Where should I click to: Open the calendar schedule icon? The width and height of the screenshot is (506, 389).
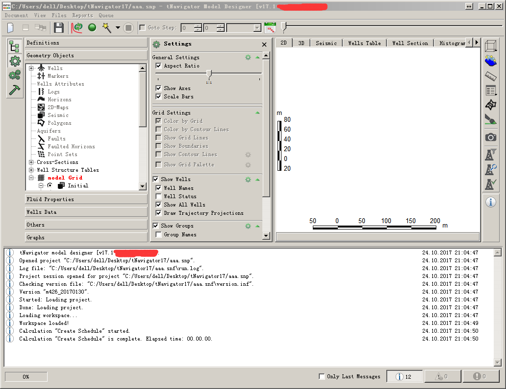coord(270,28)
